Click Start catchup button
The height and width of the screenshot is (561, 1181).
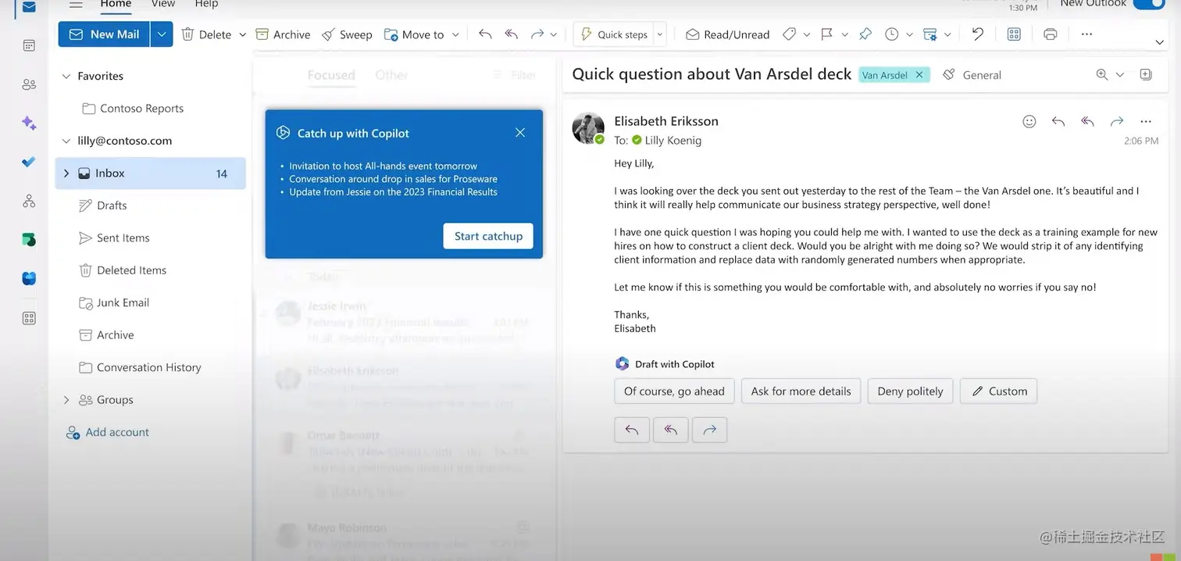(x=488, y=236)
